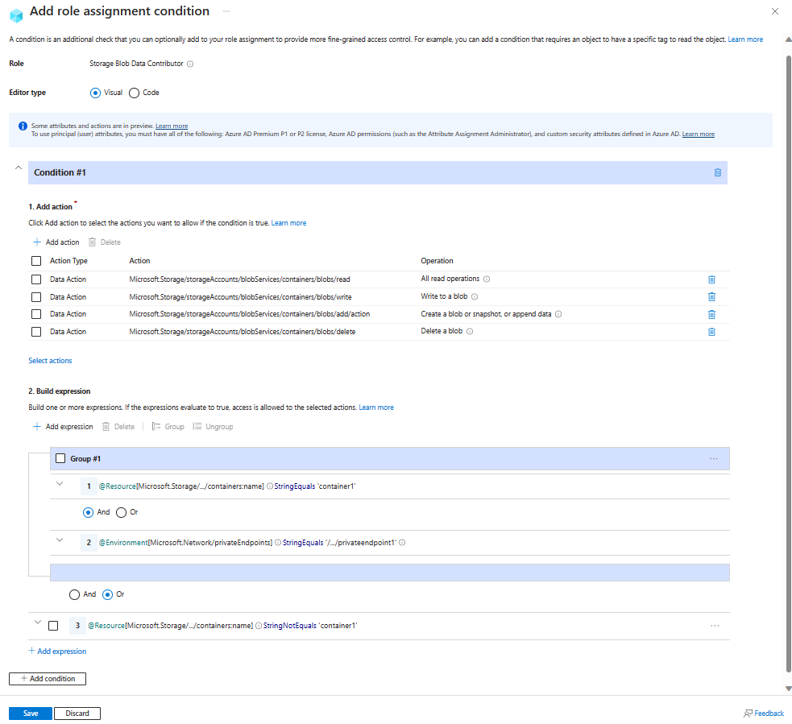Collapse the Condition #1 section

18,166
